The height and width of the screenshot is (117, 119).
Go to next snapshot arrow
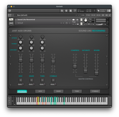(x=63, y=23)
